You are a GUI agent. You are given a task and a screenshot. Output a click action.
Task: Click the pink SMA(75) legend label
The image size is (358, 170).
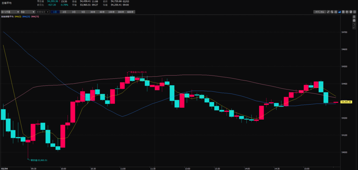(x=35, y=16)
